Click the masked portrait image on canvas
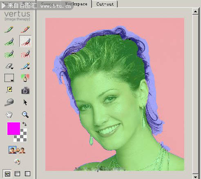The height and width of the screenshot is (179, 201). point(115,94)
